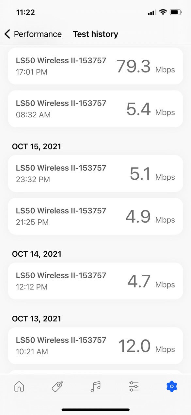The image size is (191, 415).
Task: Select the 08:32 AM test result
Action: (95, 109)
